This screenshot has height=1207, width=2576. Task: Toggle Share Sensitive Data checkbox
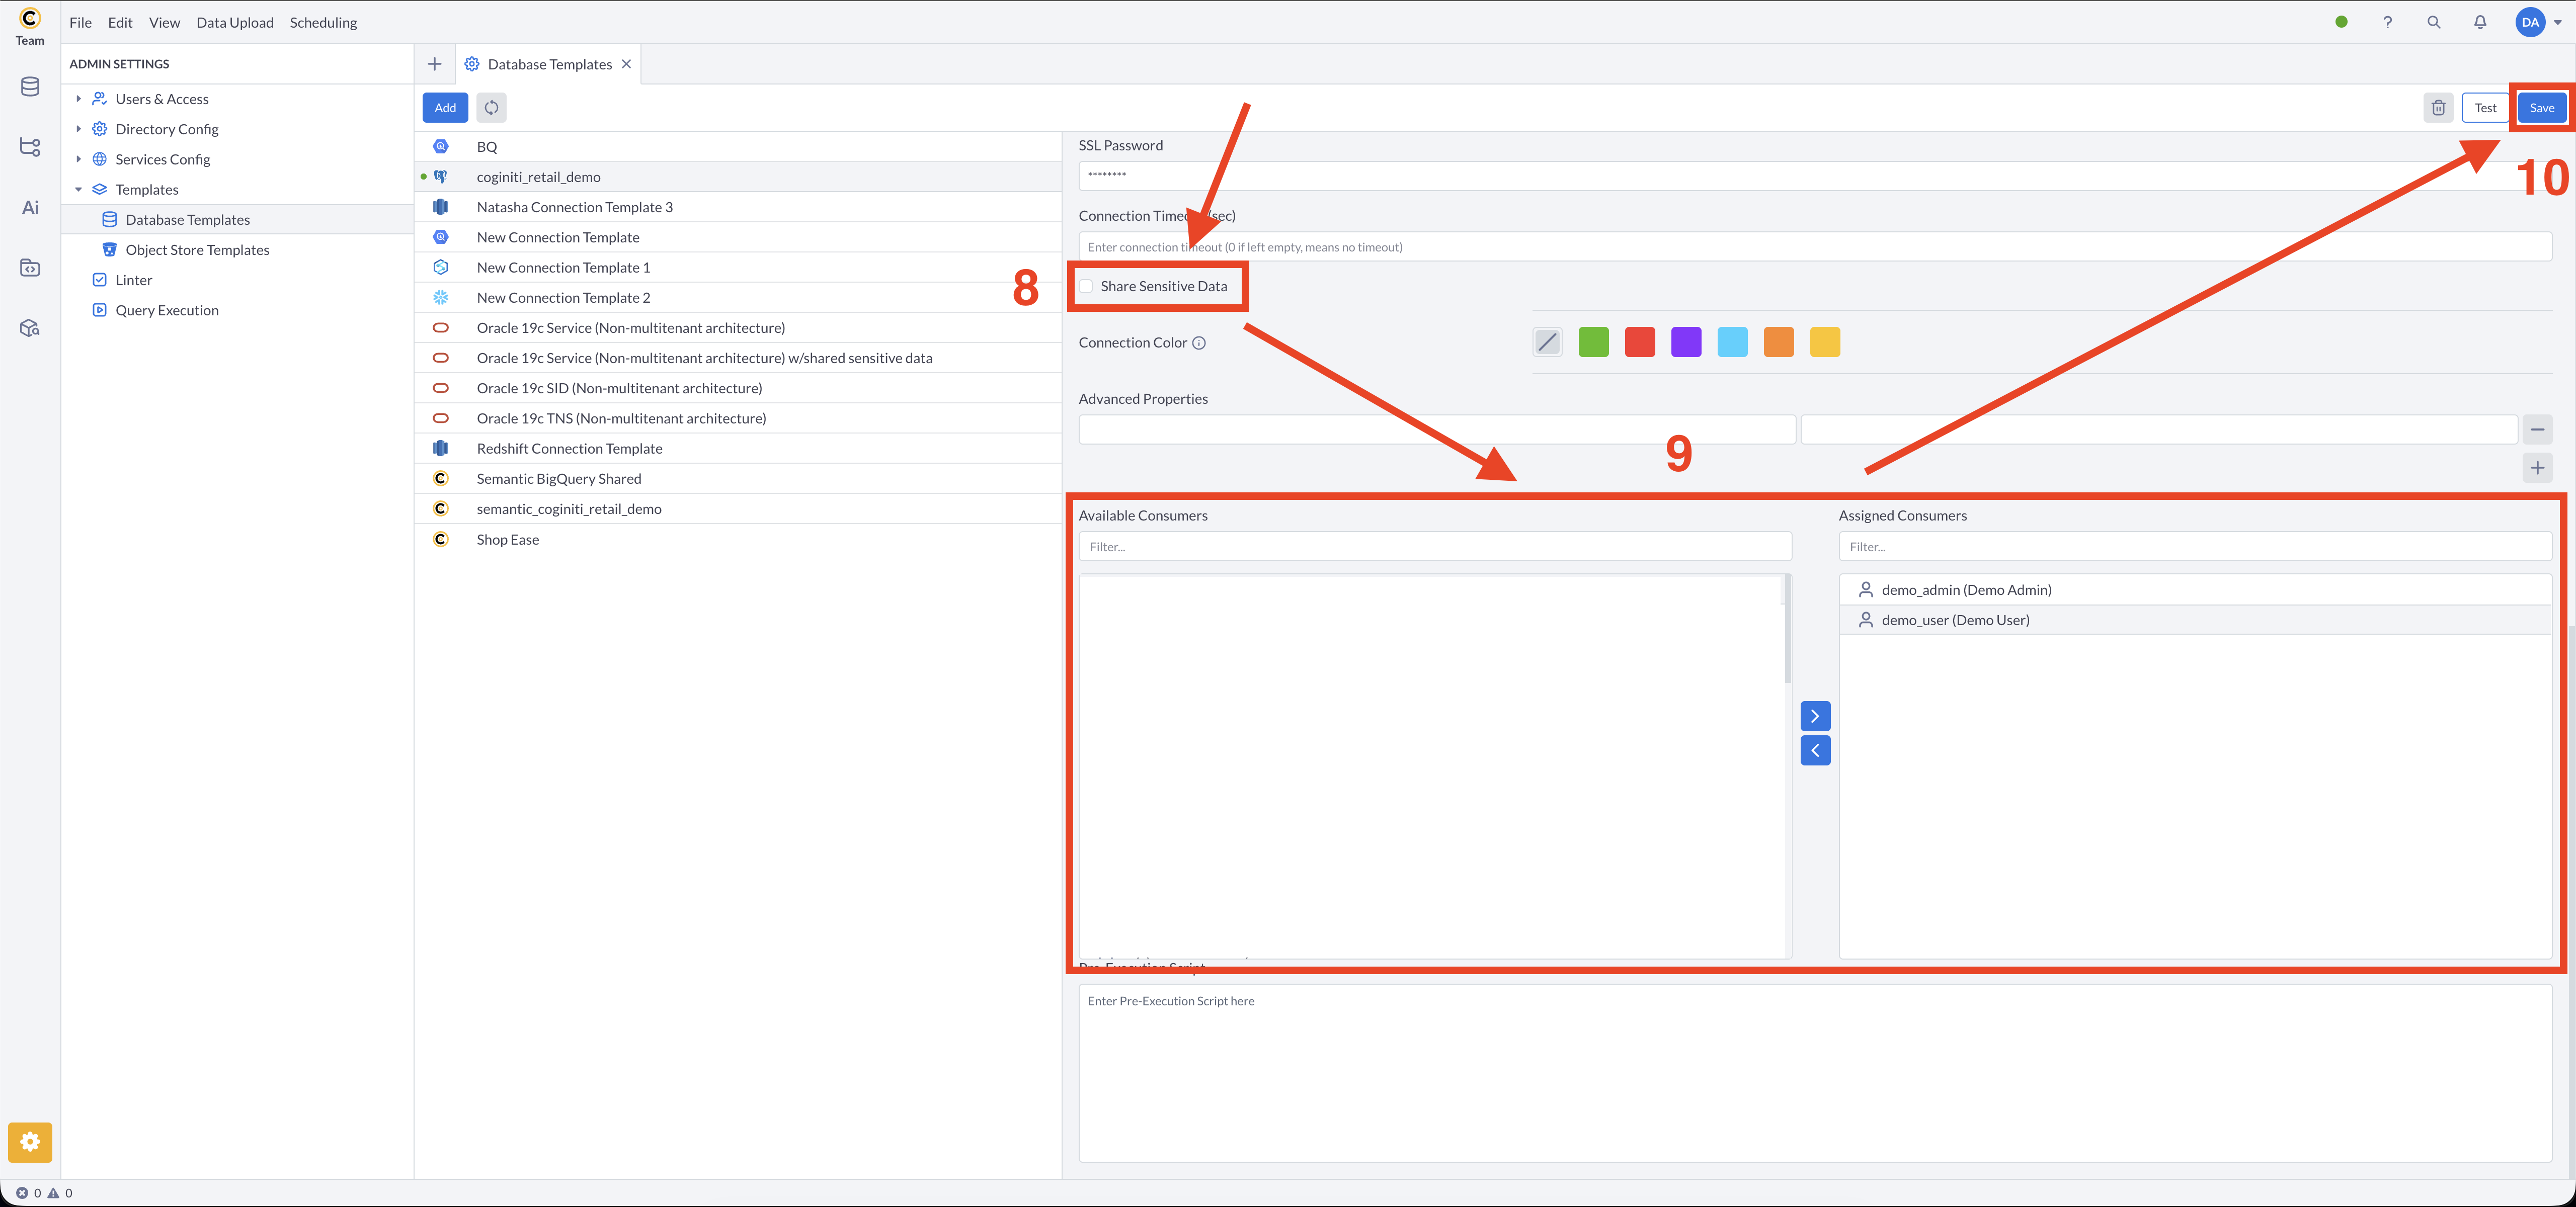pyautogui.click(x=1086, y=286)
